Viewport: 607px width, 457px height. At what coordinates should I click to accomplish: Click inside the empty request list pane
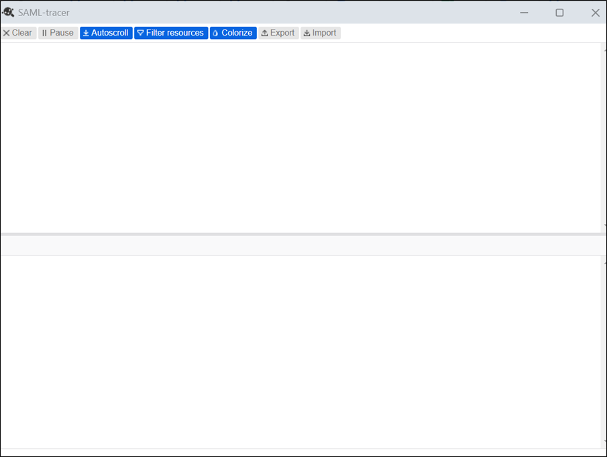[x=302, y=134]
